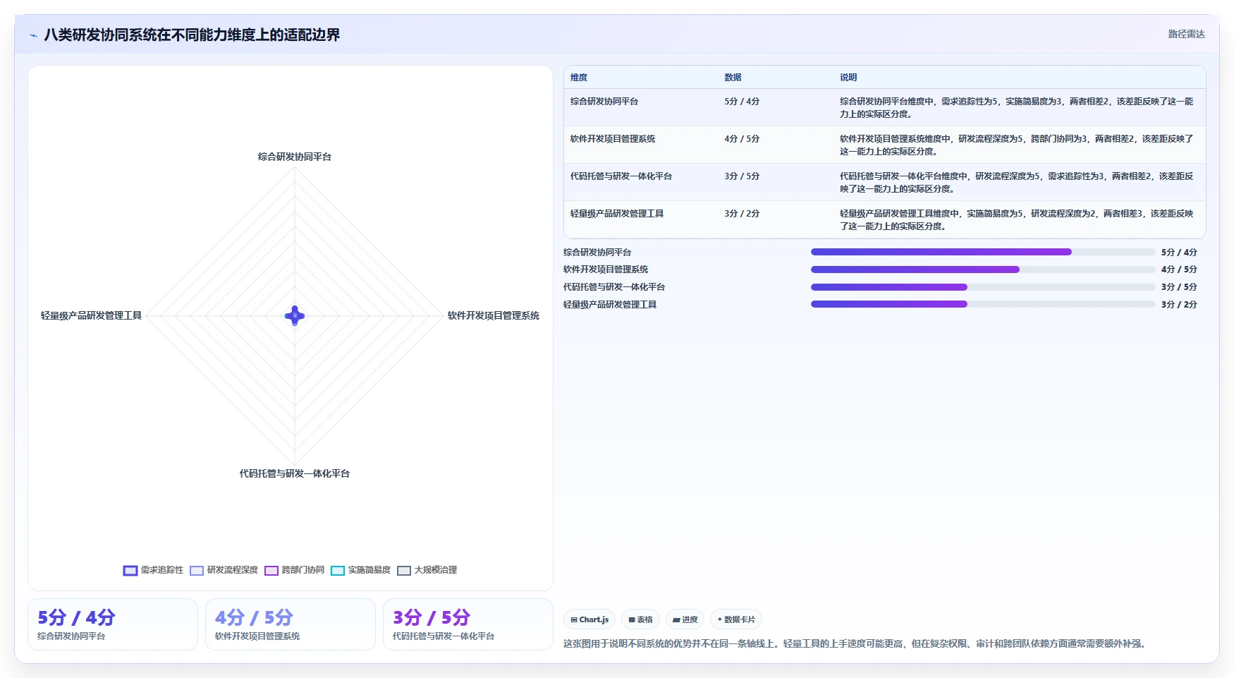The image size is (1234, 678).
Task: Click the radar axis label 轻量级产品研发管理工具
Action: click(x=91, y=315)
